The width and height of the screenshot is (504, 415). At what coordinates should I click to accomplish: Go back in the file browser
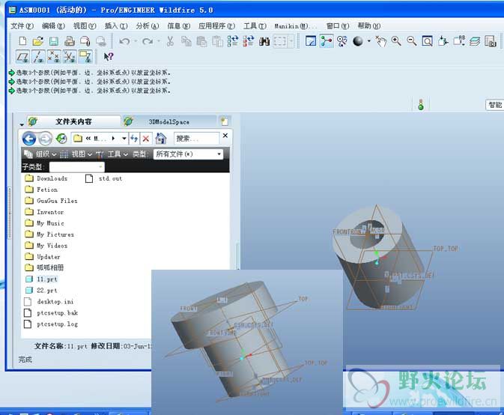[29, 139]
